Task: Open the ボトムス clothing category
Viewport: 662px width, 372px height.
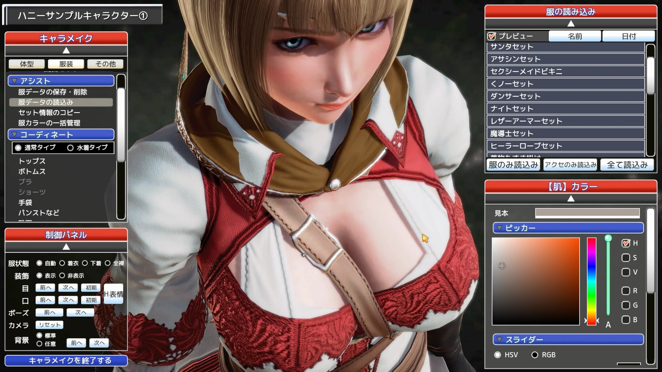Action: (32, 171)
